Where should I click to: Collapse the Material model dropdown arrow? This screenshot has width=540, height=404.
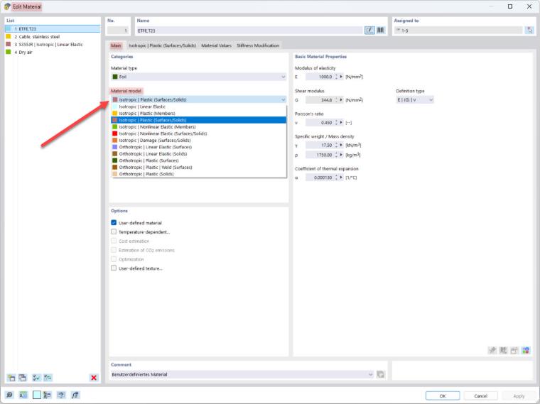click(283, 100)
